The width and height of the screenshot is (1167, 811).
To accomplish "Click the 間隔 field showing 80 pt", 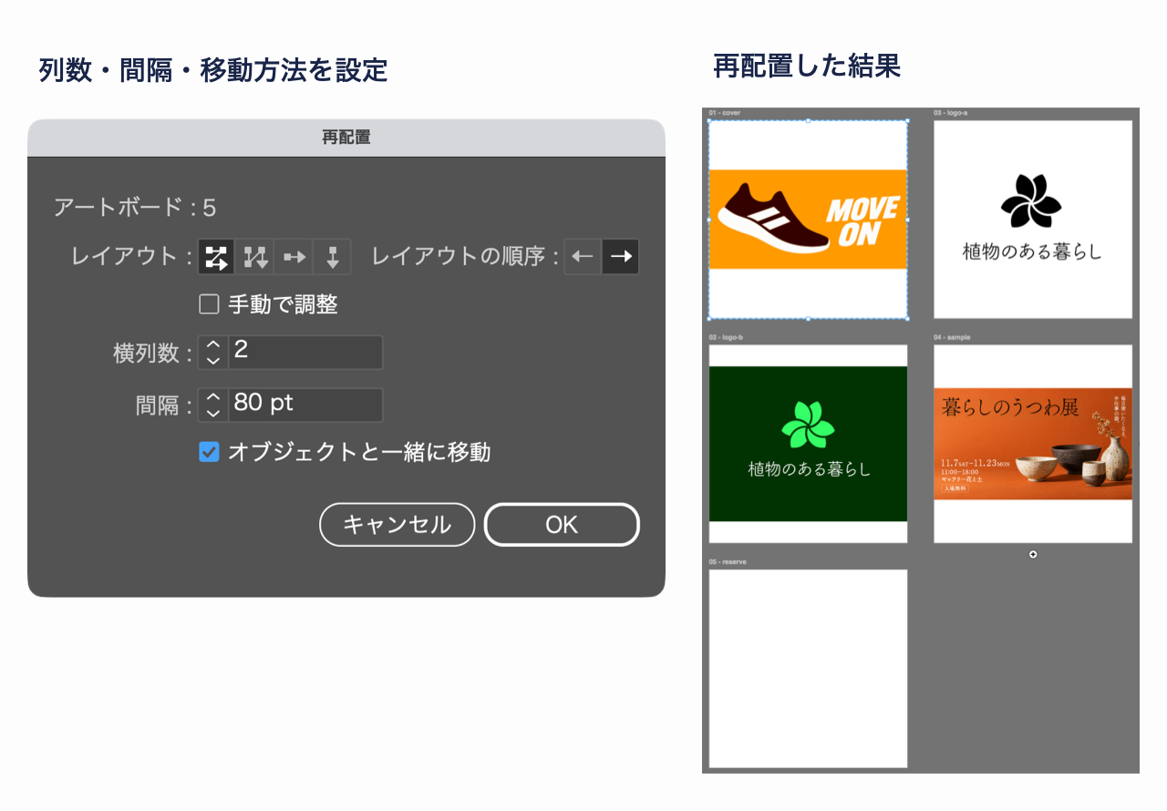I will pos(305,405).
